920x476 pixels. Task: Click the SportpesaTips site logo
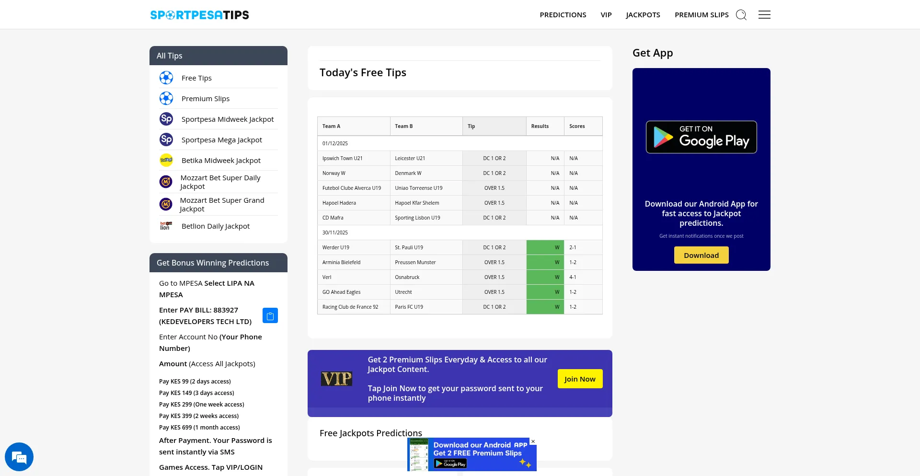[x=199, y=15]
